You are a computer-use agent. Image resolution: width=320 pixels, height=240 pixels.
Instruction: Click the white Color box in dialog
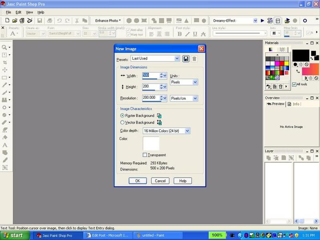click(x=151, y=144)
